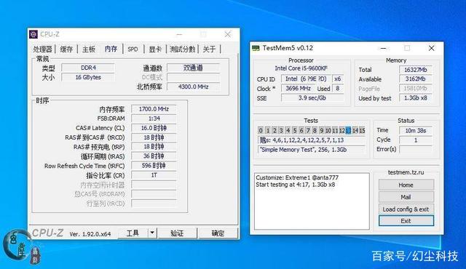Click the "Simple Memory Test", 256, 1.3Gb line
The height and width of the screenshot is (269, 466).
(311, 150)
